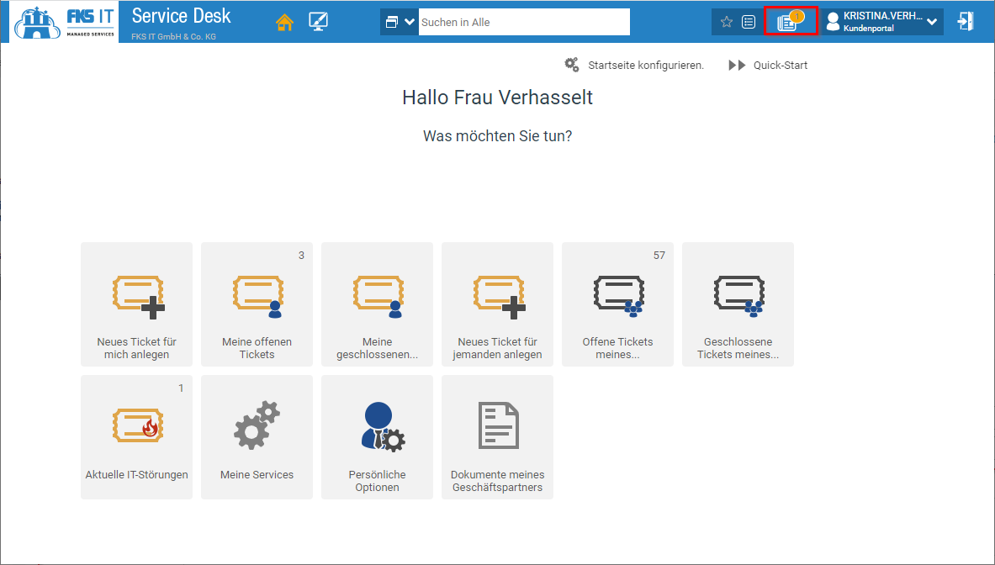This screenshot has height=565, width=995.
Task: Open Aktuelle IT-Störungen tile
Action: [136, 437]
